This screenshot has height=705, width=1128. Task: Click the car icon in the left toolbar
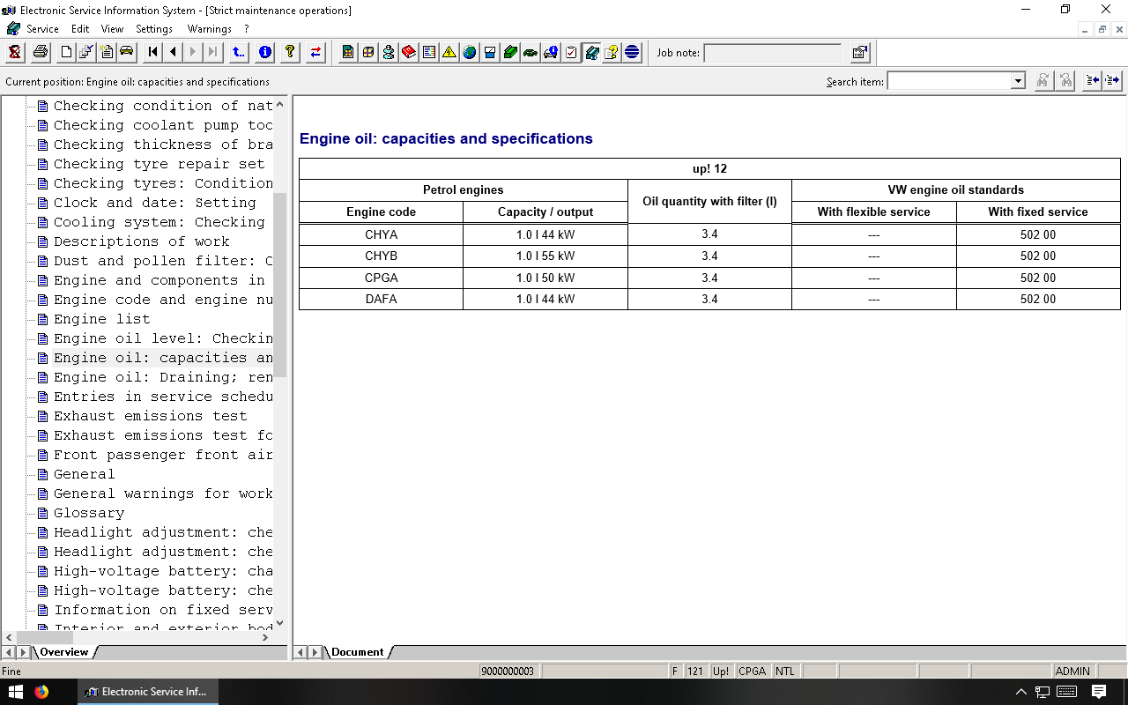pos(127,53)
